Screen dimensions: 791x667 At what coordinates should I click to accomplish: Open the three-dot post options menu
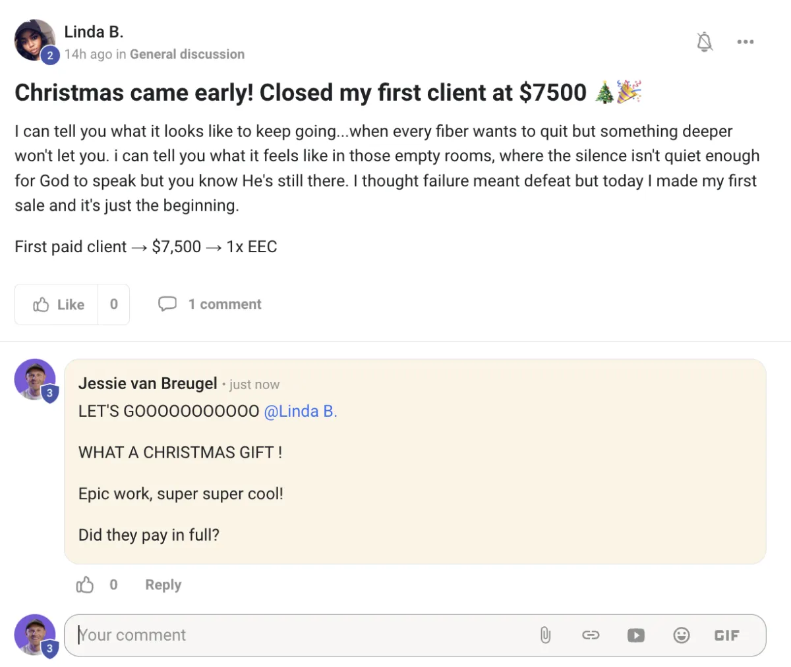[746, 41]
